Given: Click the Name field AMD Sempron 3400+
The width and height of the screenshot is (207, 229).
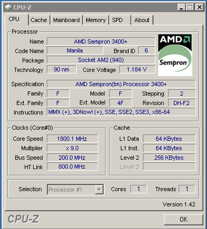Looking at the screenshot, I should coord(101,41).
